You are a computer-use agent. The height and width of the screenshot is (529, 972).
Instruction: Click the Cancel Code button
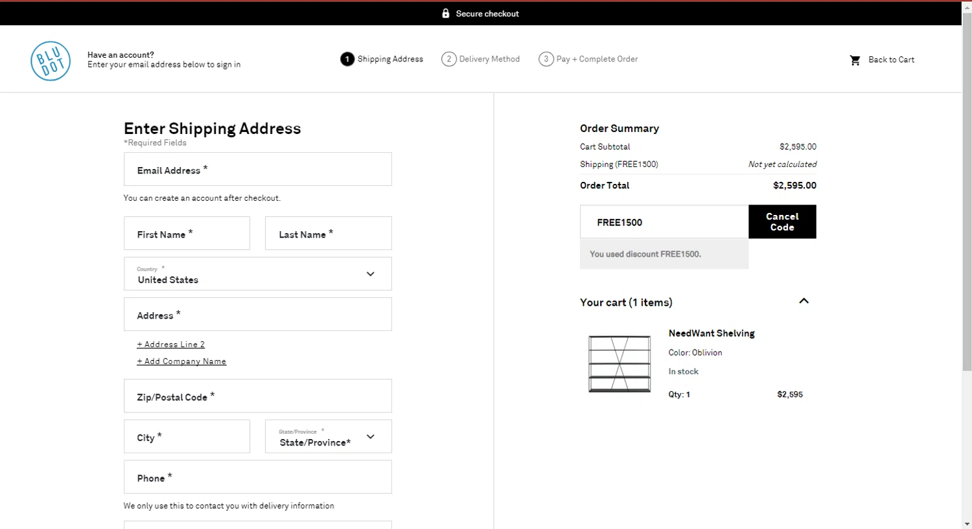pyautogui.click(x=782, y=222)
